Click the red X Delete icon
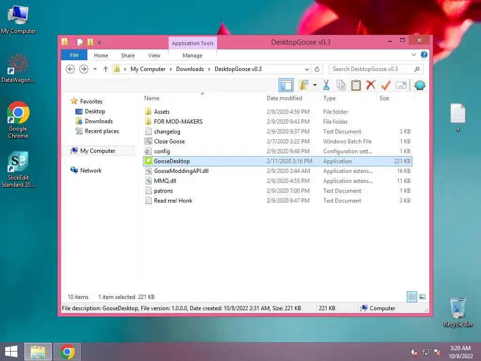481x361 pixels. coord(371,85)
